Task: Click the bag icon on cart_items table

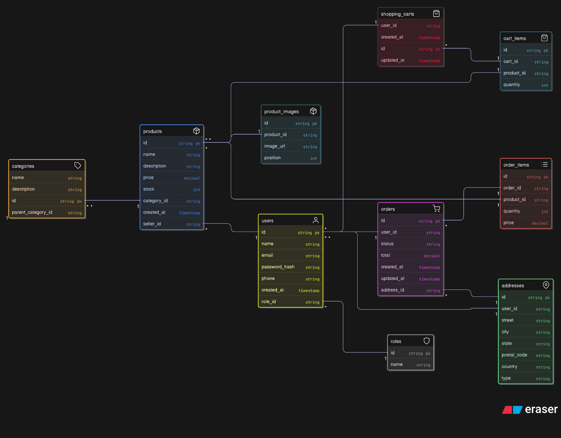Action: 544,38
